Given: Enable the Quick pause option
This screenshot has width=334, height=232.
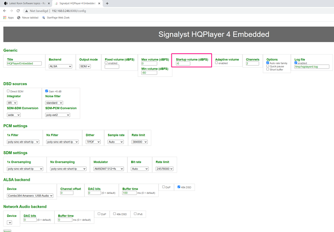Looking at the screenshot, I should pyautogui.click(x=268, y=66).
